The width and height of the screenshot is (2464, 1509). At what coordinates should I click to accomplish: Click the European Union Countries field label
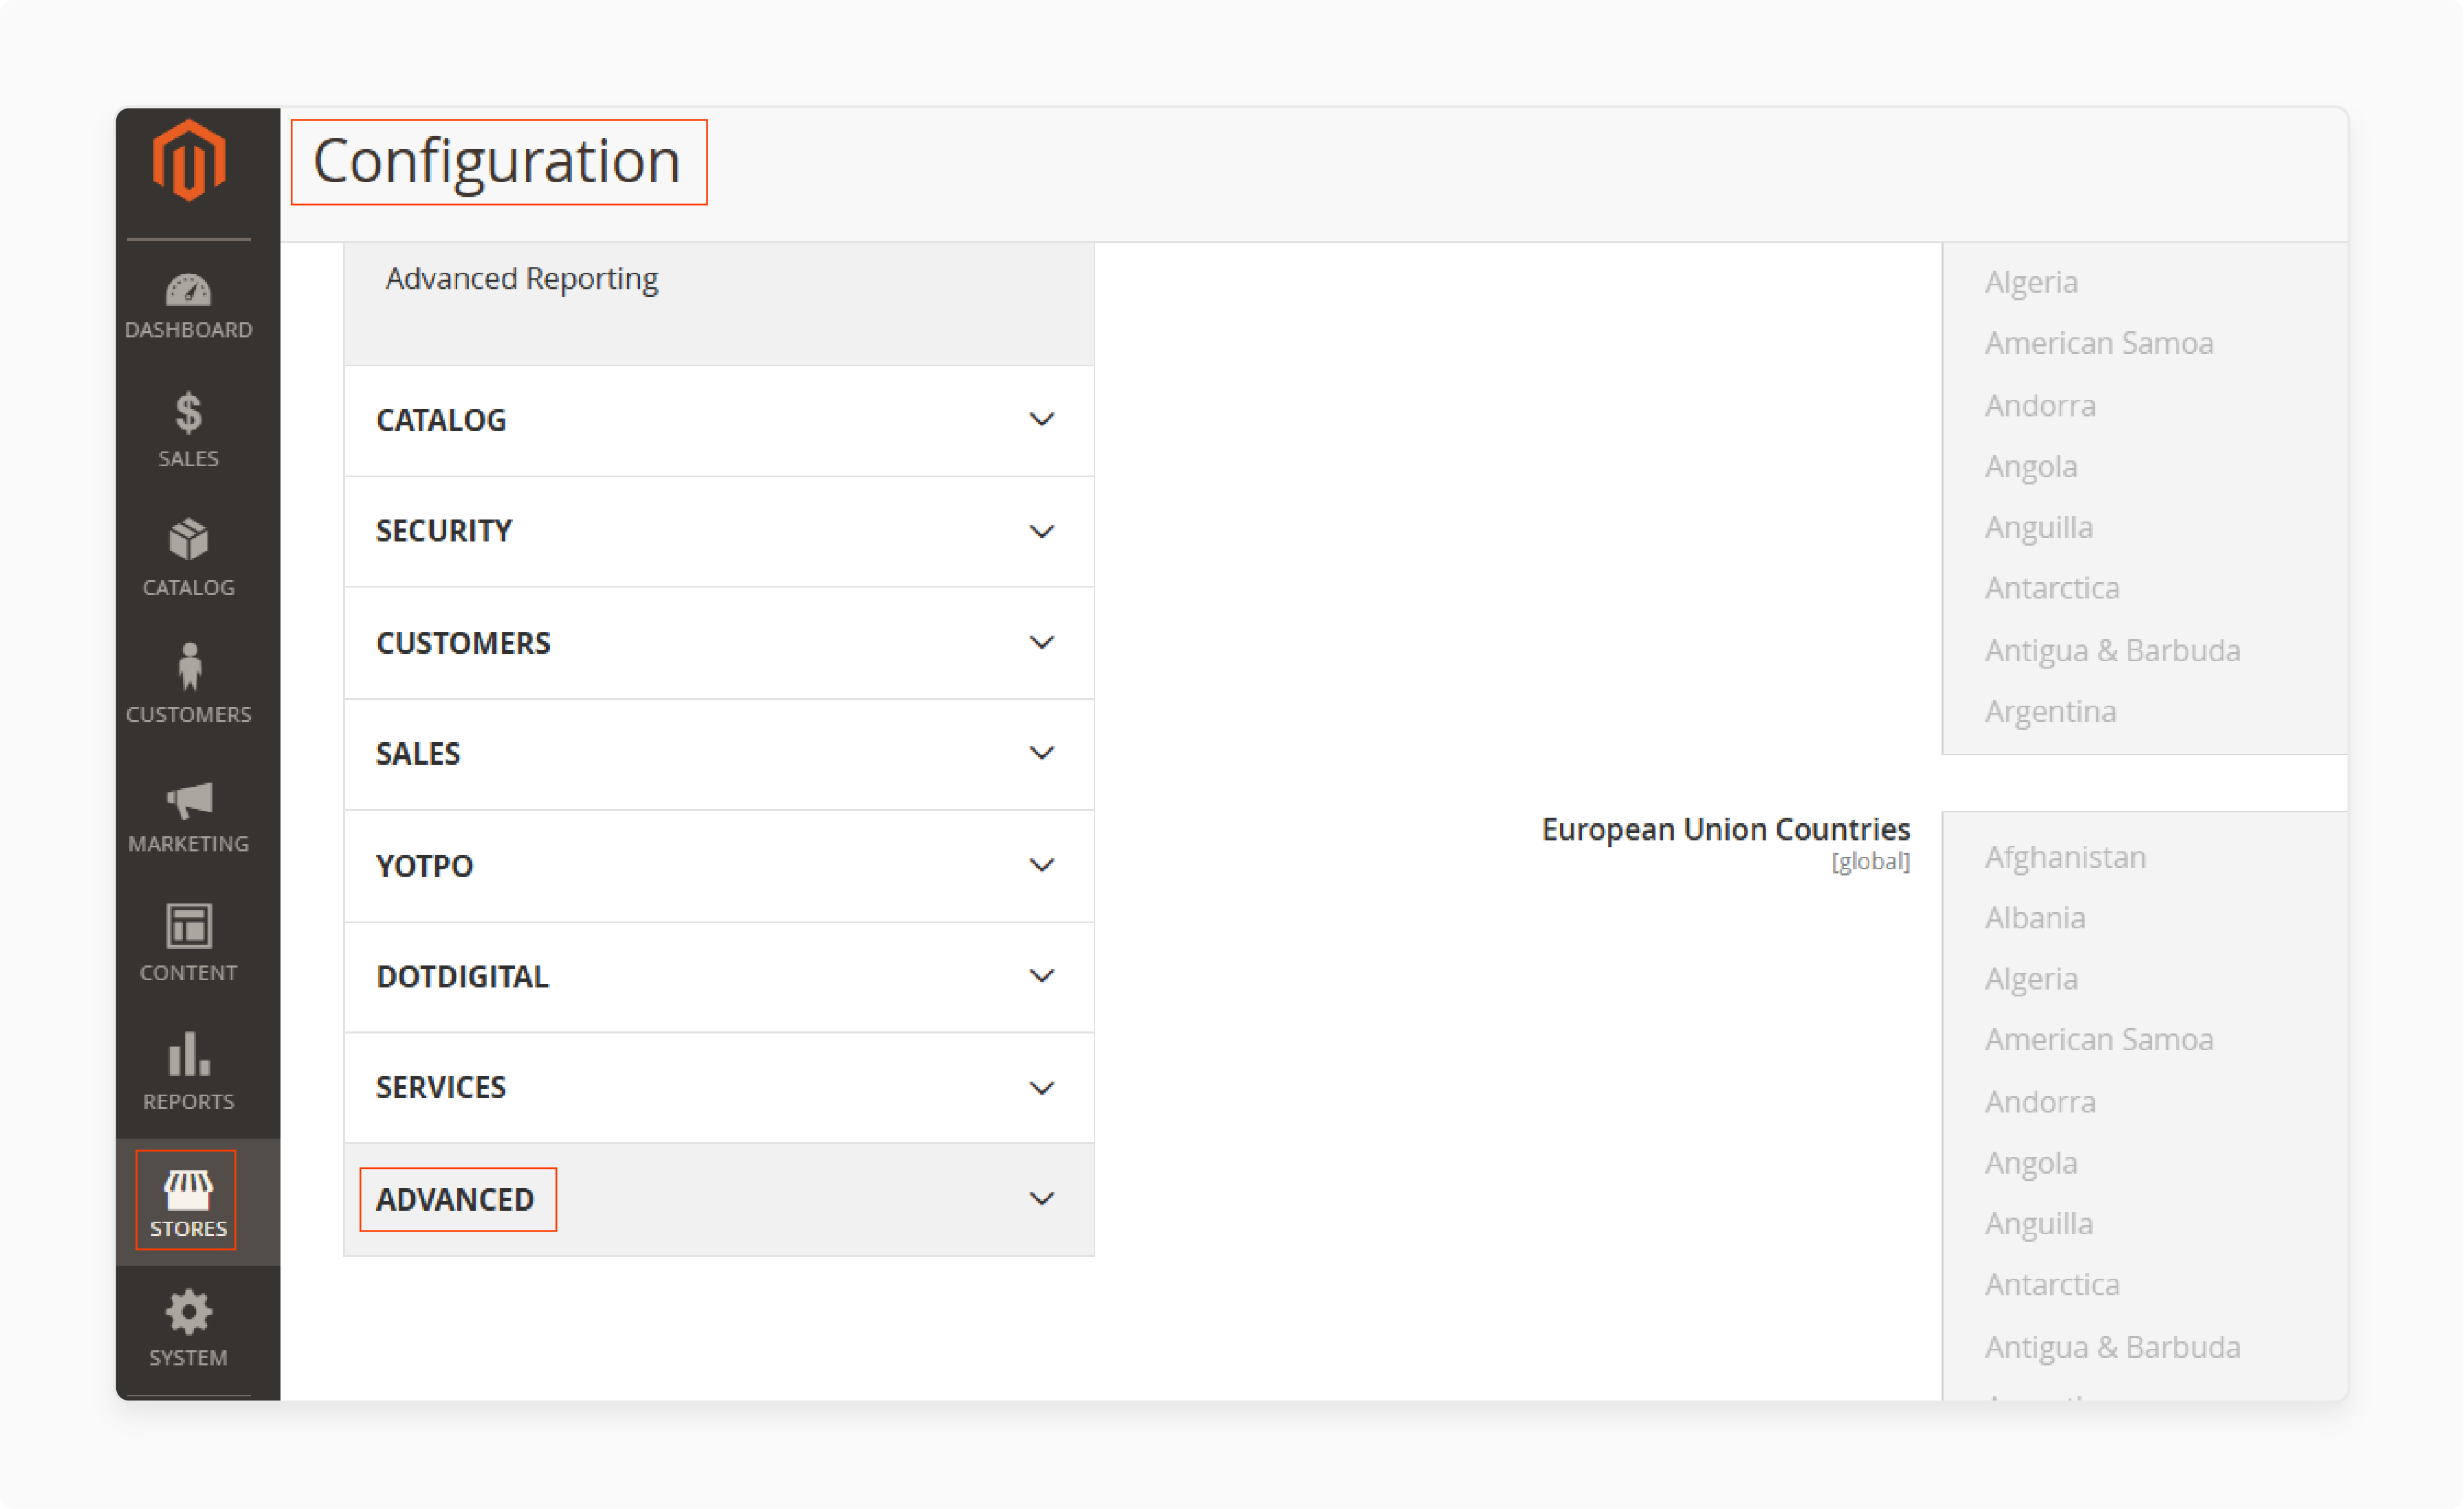pyautogui.click(x=1725, y=829)
